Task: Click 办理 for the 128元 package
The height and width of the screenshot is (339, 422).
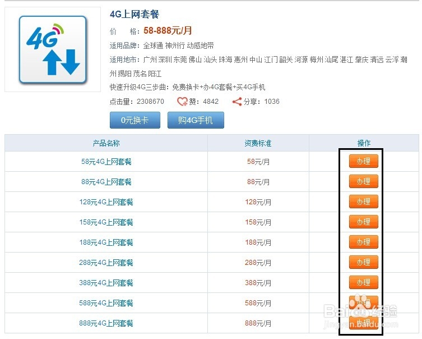Action: [x=364, y=201]
